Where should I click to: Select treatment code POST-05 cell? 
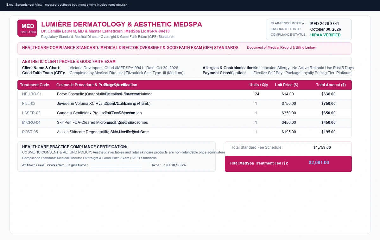click(30, 132)
